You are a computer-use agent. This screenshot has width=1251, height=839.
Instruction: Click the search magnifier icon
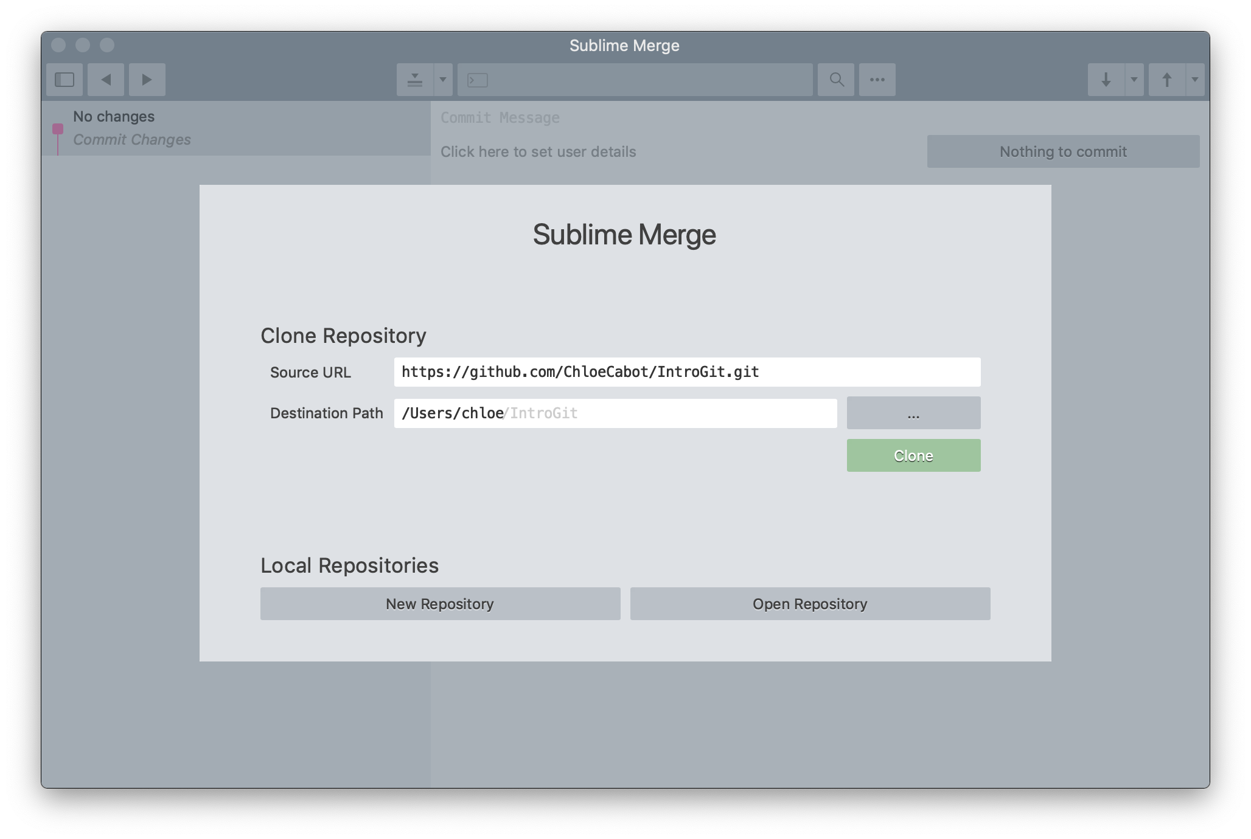coord(836,80)
